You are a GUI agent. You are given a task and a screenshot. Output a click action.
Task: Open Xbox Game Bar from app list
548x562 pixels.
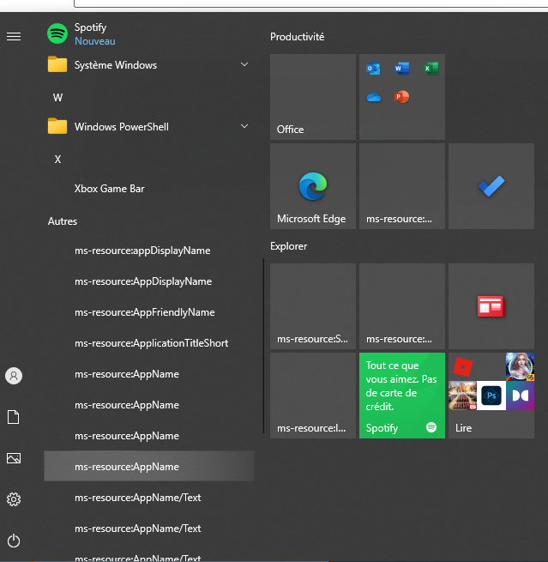tap(149, 189)
